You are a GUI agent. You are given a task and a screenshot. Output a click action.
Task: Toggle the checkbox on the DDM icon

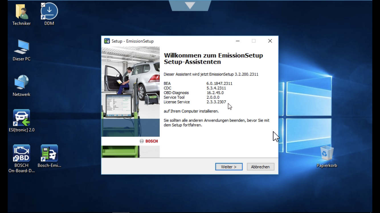tap(43, 5)
